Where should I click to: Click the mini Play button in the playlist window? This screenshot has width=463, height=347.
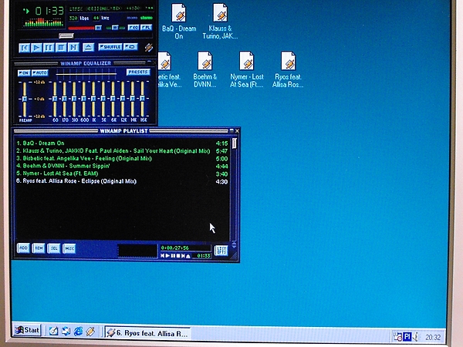pyautogui.click(x=167, y=256)
